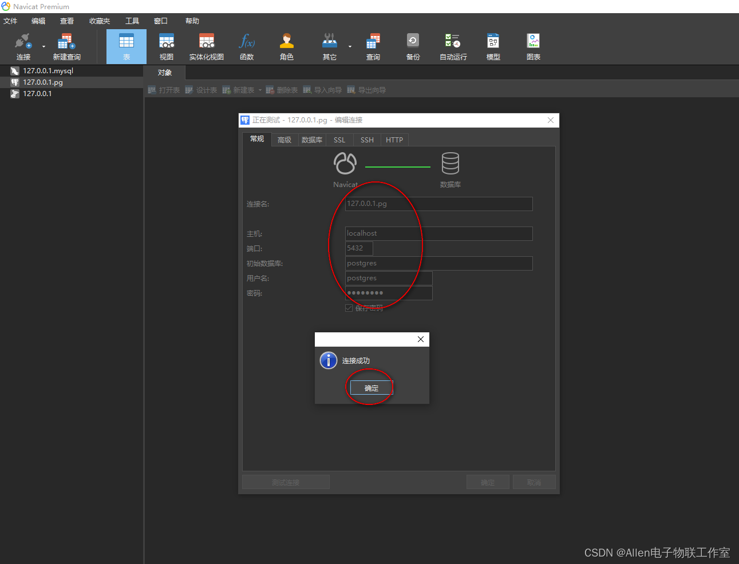Click the username field

point(389,278)
